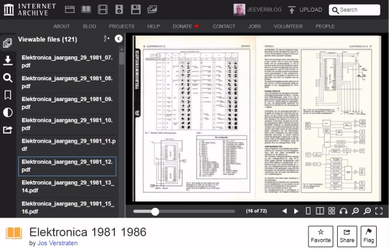Open the PEOPLE link
Screen dimensions: 389x250
click(x=325, y=27)
